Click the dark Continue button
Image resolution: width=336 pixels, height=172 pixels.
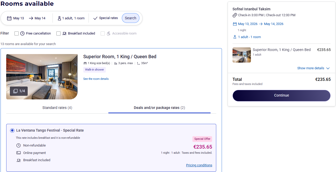point(281,96)
